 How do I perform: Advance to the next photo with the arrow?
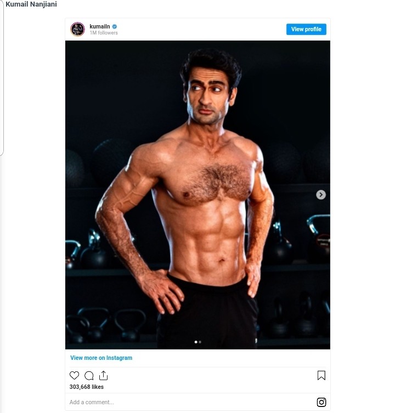321,194
